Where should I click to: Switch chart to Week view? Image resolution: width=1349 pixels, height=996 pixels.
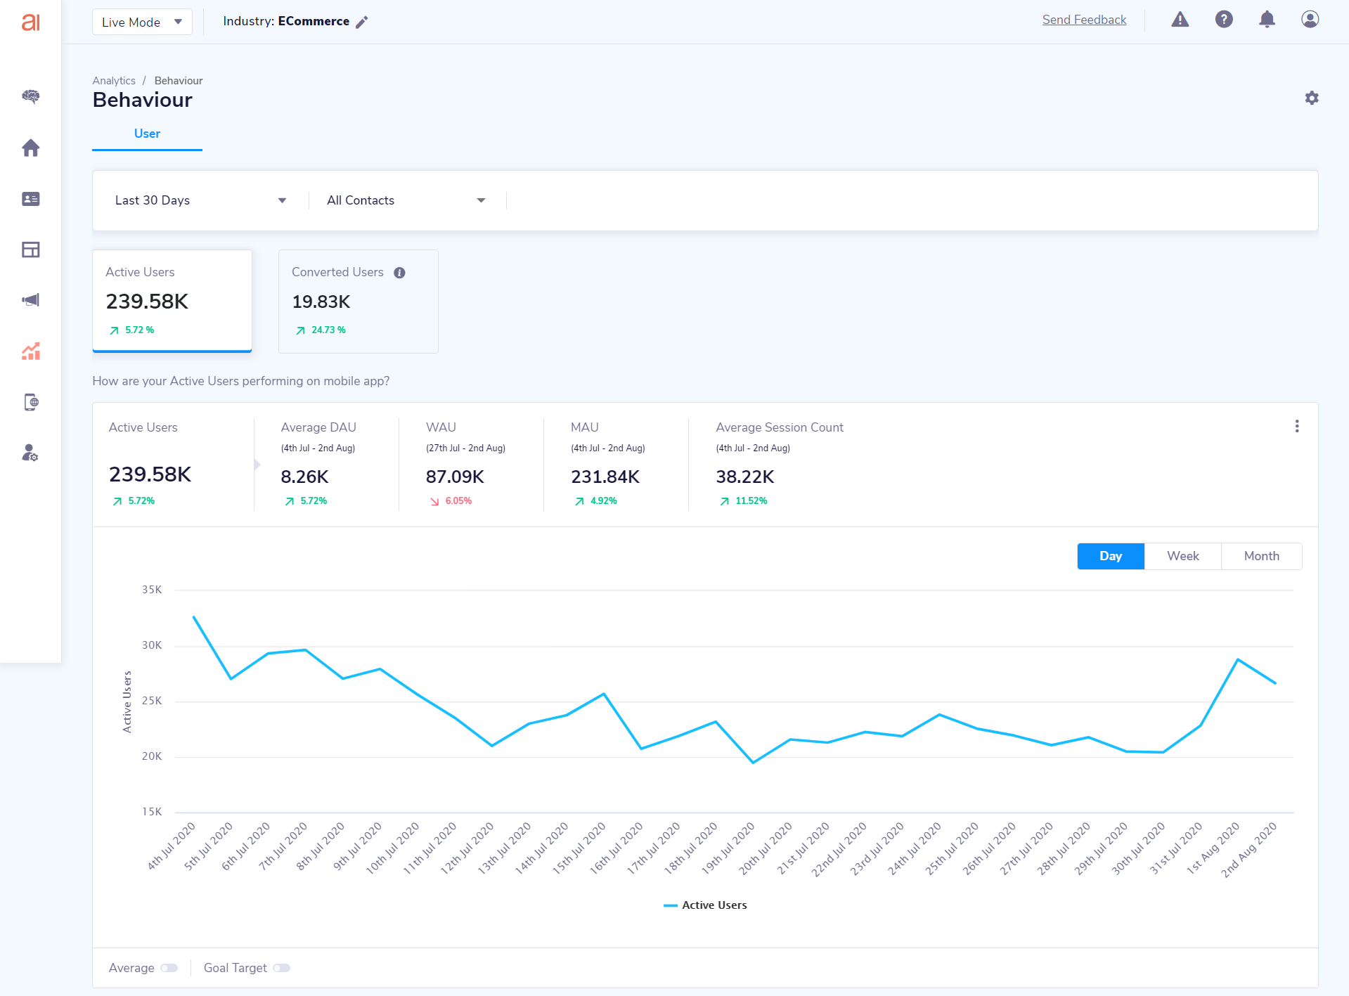point(1183,556)
